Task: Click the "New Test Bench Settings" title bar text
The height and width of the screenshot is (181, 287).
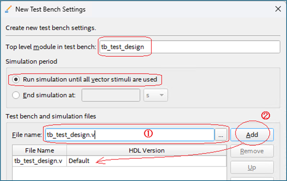Action: [50, 9]
